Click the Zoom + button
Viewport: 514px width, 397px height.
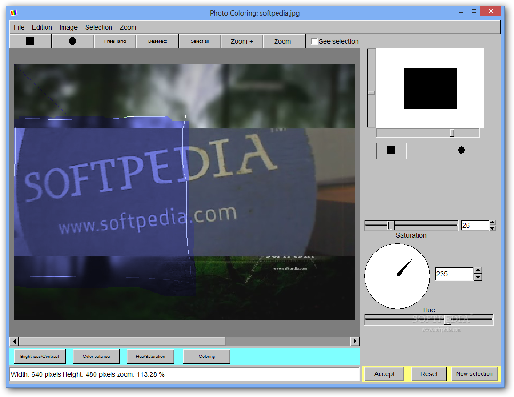click(242, 41)
